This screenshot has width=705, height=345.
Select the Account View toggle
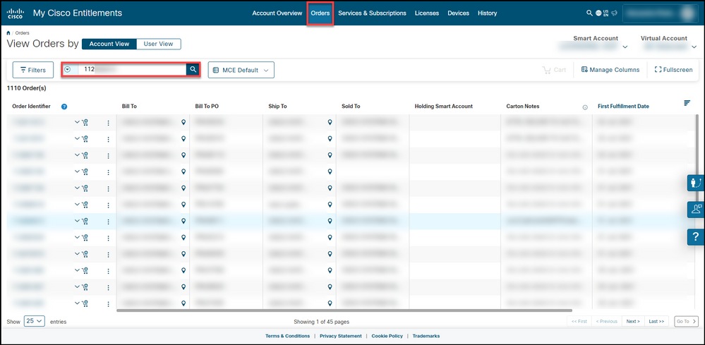point(109,44)
